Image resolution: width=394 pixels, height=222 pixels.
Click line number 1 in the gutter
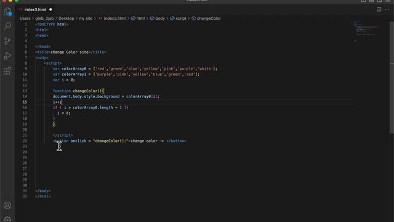[x=26, y=25]
